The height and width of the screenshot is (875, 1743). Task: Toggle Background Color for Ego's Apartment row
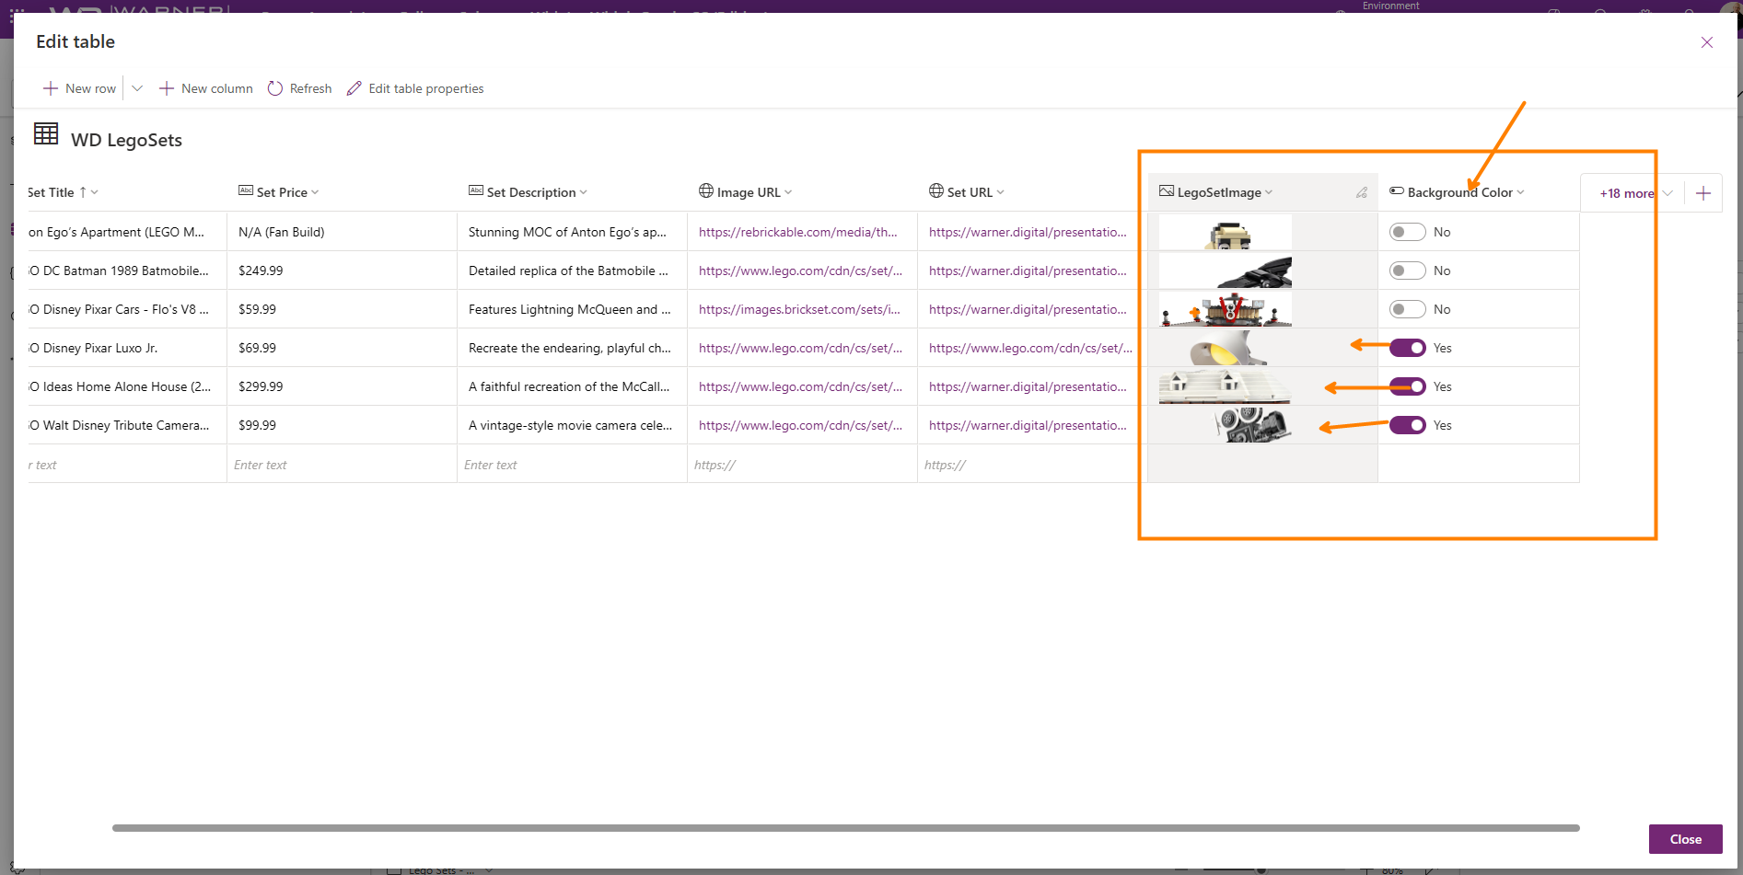[x=1408, y=232]
